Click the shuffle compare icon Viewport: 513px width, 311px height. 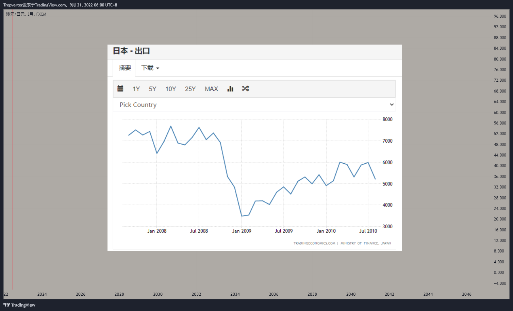pyautogui.click(x=246, y=88)
